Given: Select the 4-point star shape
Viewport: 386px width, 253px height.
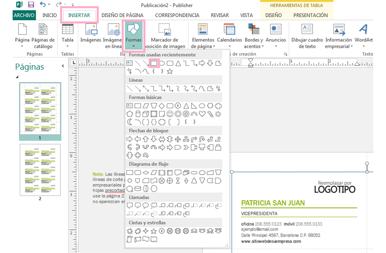Looking at the screenshot, I should click(146, 231).
